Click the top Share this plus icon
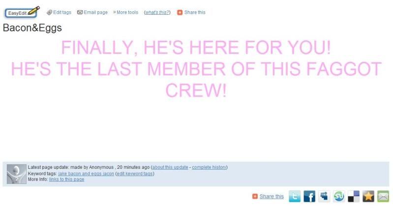This screenshot has height=208, width=393. [180, 12]
